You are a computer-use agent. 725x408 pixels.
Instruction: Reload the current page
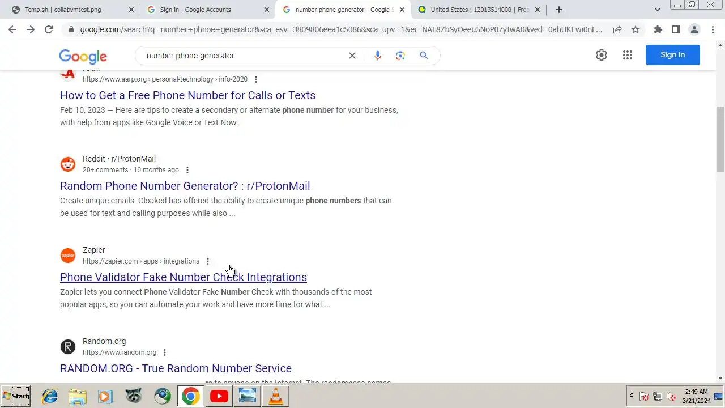click(49, 29)
